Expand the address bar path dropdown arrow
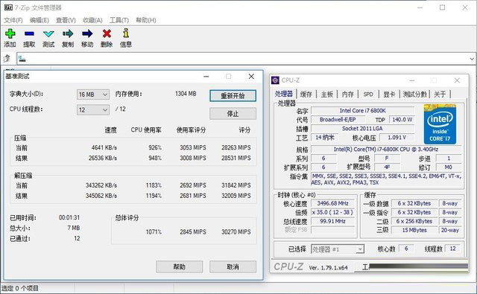 (x=472, y=59)
